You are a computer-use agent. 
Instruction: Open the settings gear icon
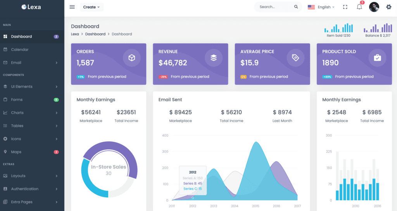click(388, 7)
